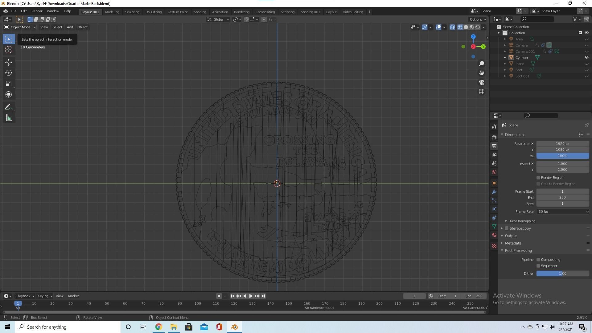Enable the Render Region checkbox
Image resolution: width=592 pixels, height=333 pixels.
pos(538,178)
